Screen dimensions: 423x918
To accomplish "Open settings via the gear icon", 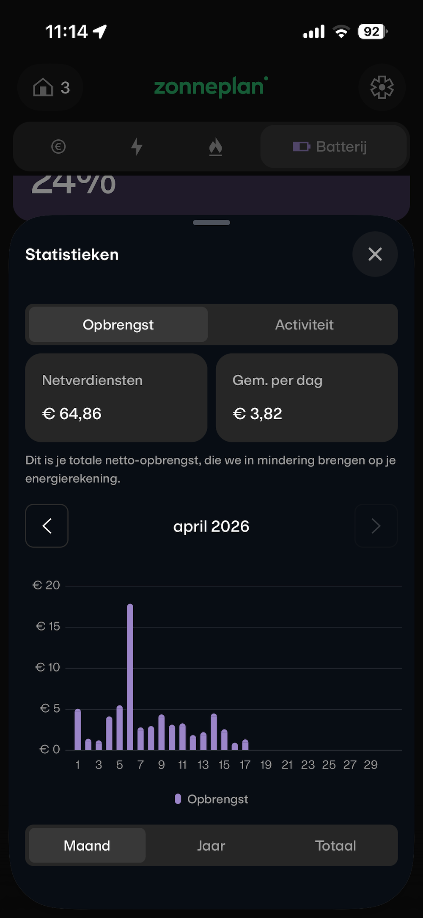I will click(382, 88).
